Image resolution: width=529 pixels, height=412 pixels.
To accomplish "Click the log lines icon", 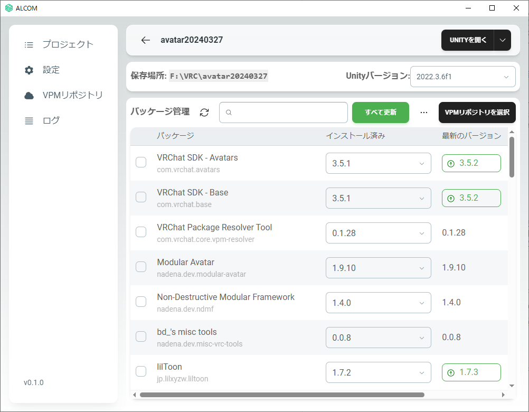I will coord(29,121).
